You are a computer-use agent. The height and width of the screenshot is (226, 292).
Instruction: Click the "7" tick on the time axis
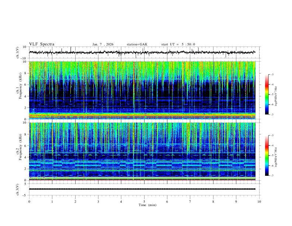point(190,202)
